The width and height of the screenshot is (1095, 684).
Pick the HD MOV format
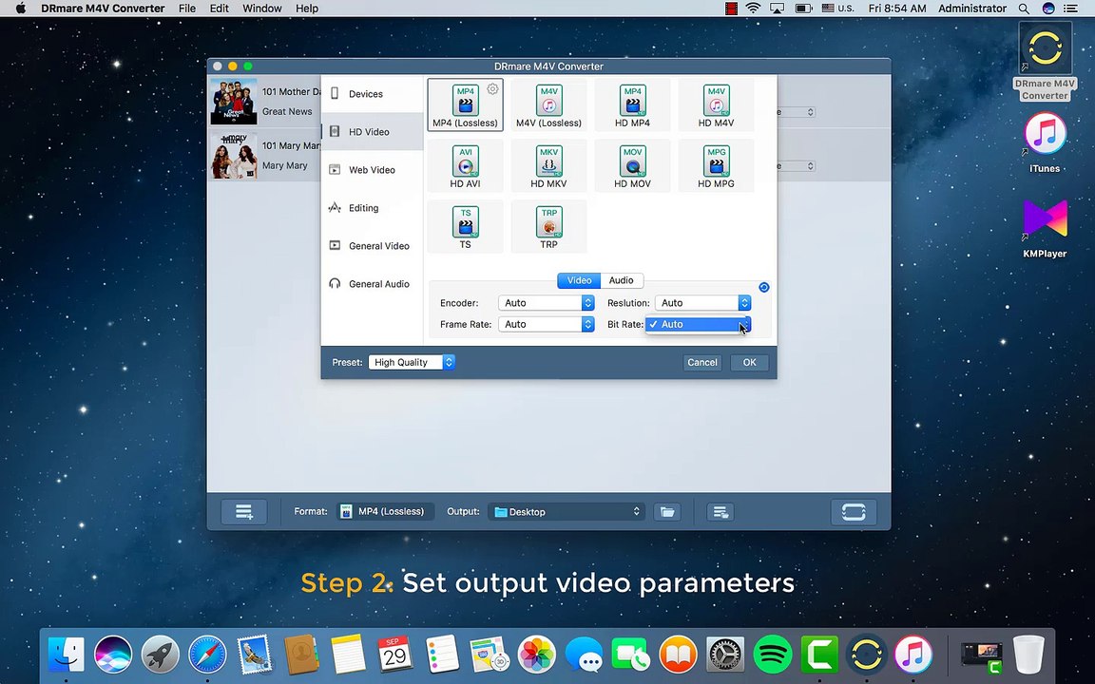[632, 166]
